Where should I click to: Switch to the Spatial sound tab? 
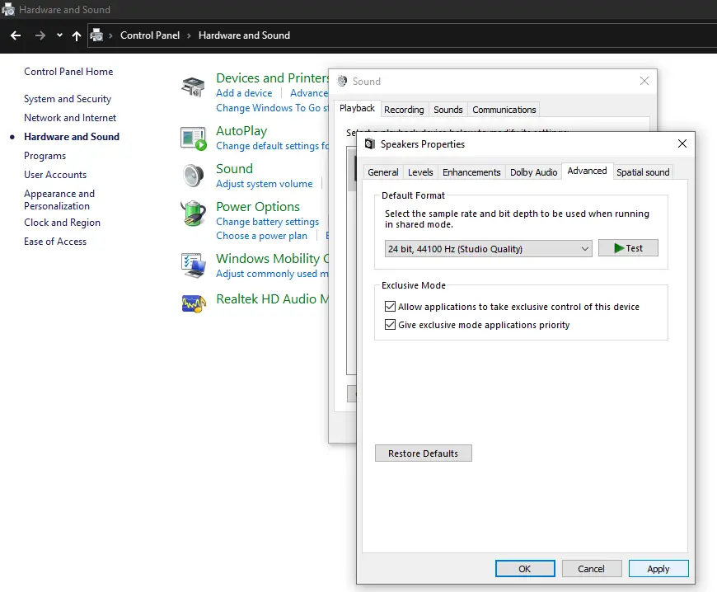[x=643, y=172]
